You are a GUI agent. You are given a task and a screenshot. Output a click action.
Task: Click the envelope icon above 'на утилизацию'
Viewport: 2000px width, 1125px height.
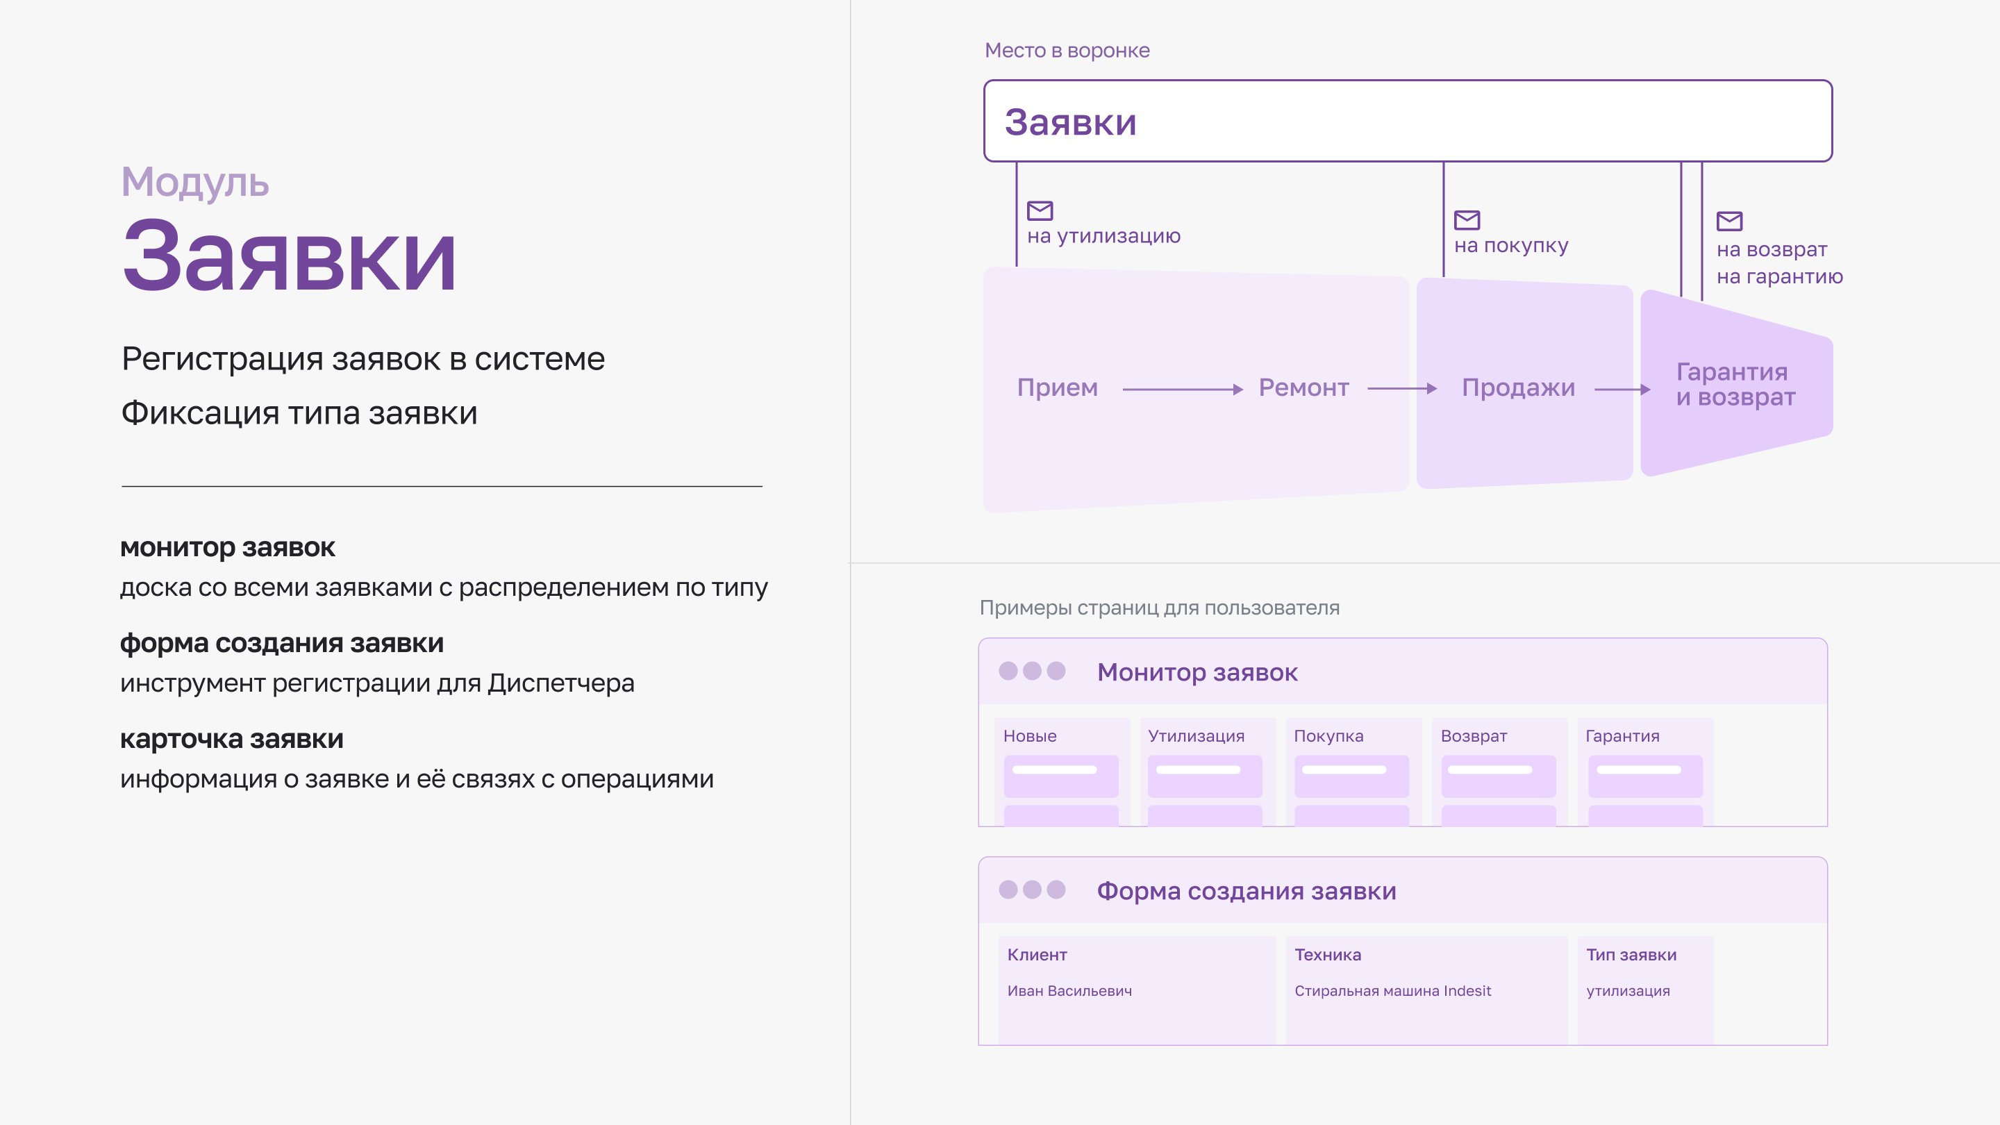click(x=1040, y=210)
